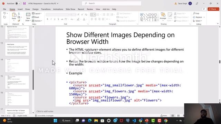The image size is (221, 124).
Task: Toggle Underline formatting
Action: click(x=55, y=19)
